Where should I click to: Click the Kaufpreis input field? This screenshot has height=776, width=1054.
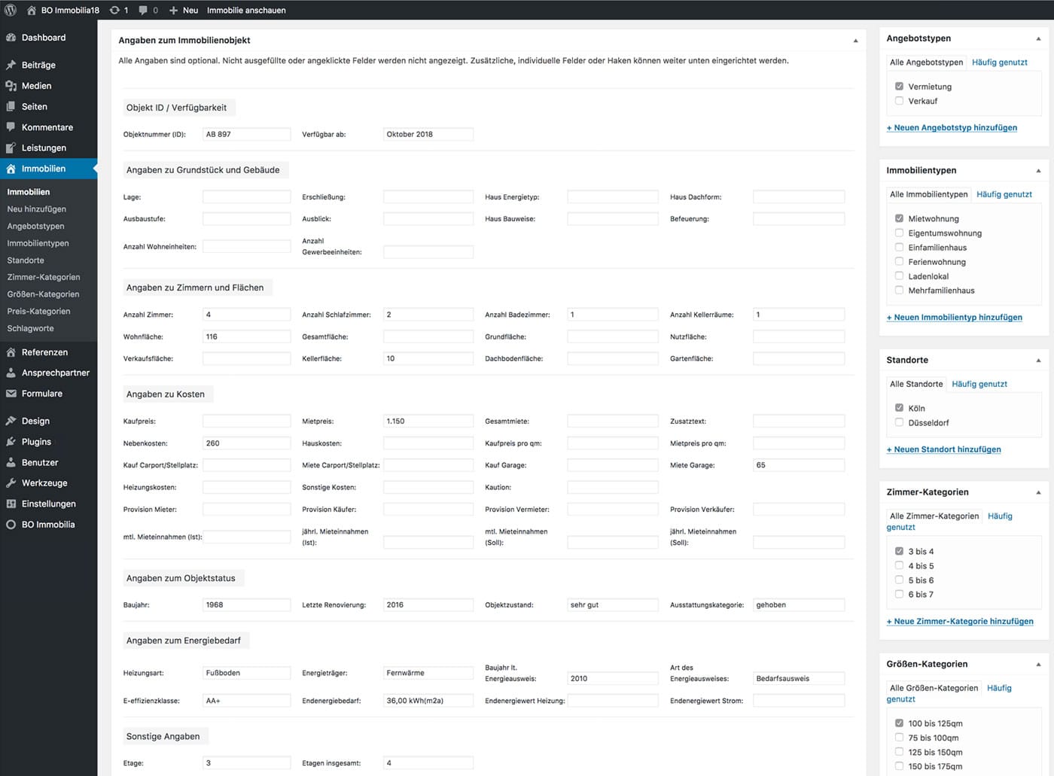(x=246, y=421)
